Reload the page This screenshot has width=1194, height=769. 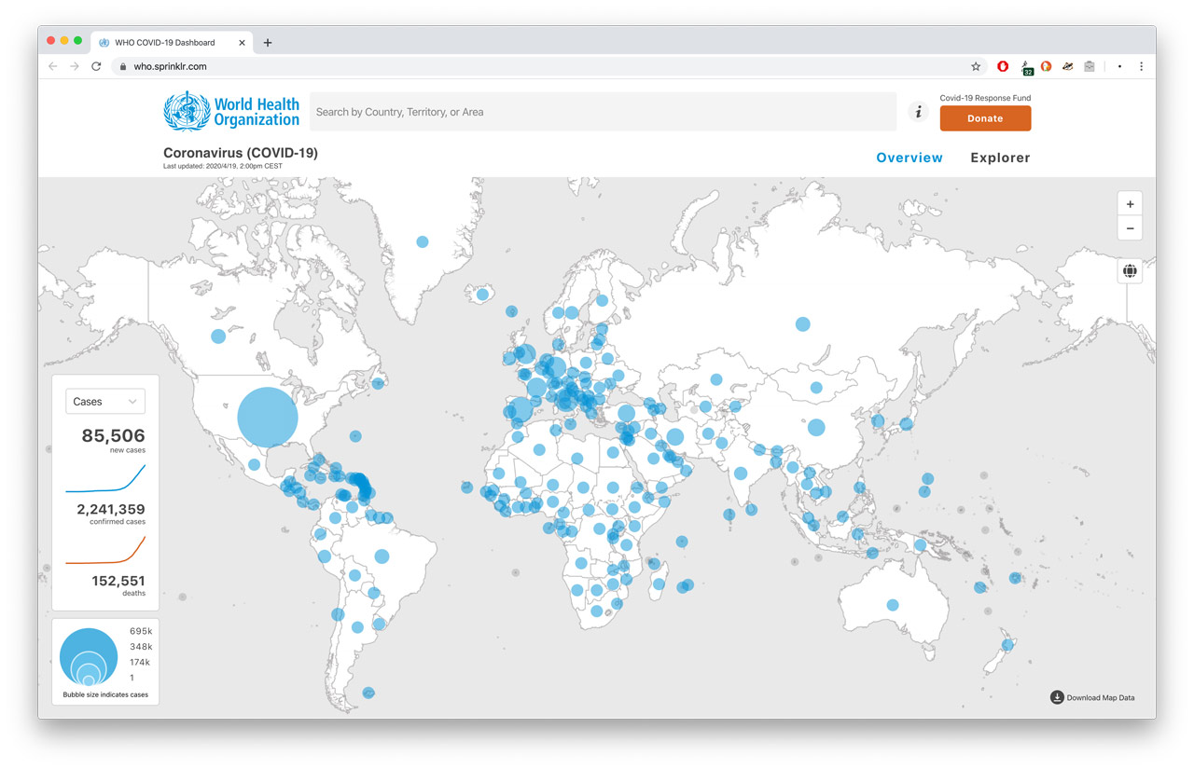[96, 66]
